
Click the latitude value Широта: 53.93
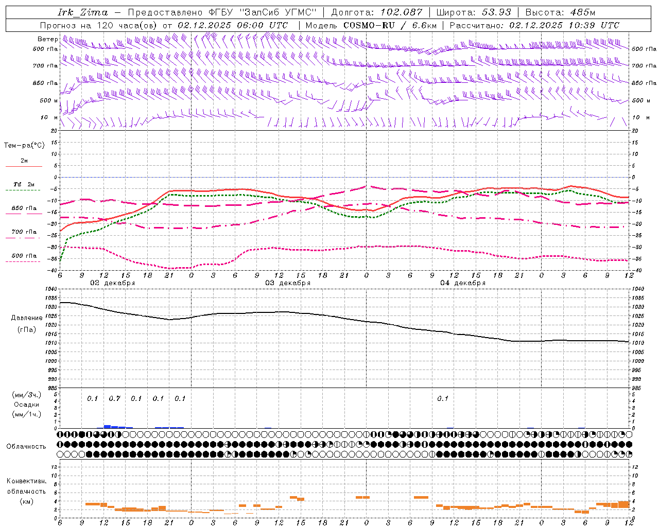[474, 12]
